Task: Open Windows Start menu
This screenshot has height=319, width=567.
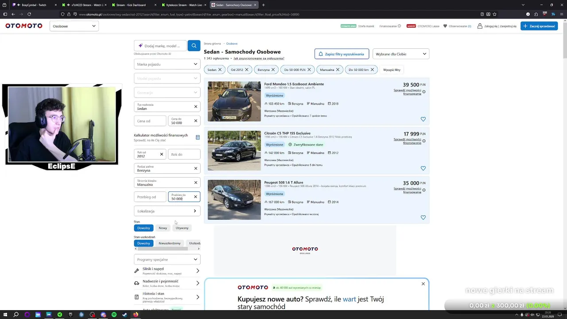Action: click(5, 315)
